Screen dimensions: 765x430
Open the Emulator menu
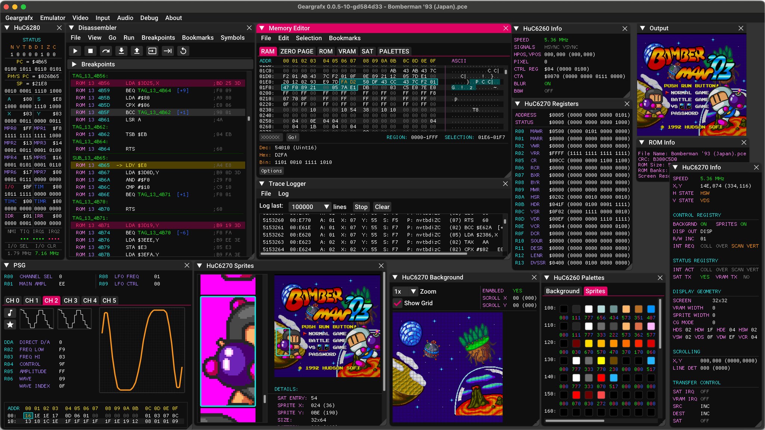[x=53, y=18]
